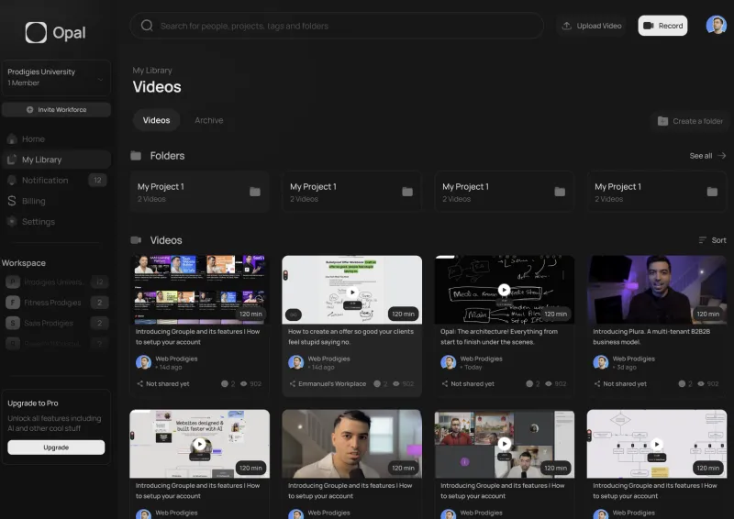Image resolution: width=734 pixels, height=519 pixels.
Task: Click "Not shared yet" on Opal architecture card
Action: click(x=473, y=384)
